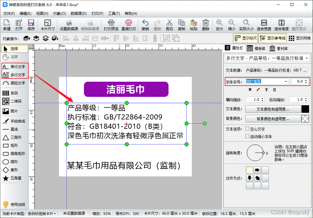
Task: Switch to 模板库 template tab
Action: 256,49
